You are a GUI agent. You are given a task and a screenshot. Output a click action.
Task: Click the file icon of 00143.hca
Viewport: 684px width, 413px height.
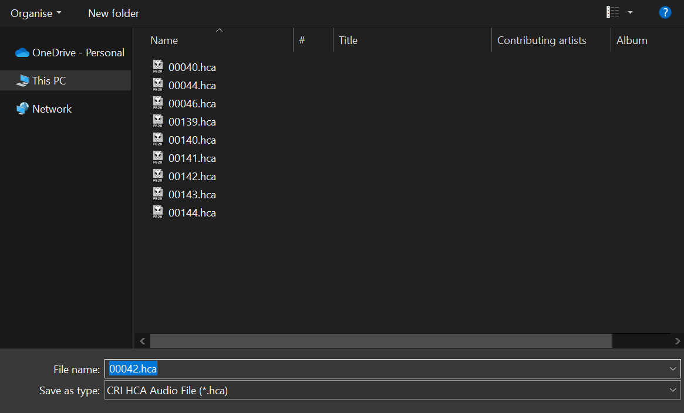click(x=157, y=194)
